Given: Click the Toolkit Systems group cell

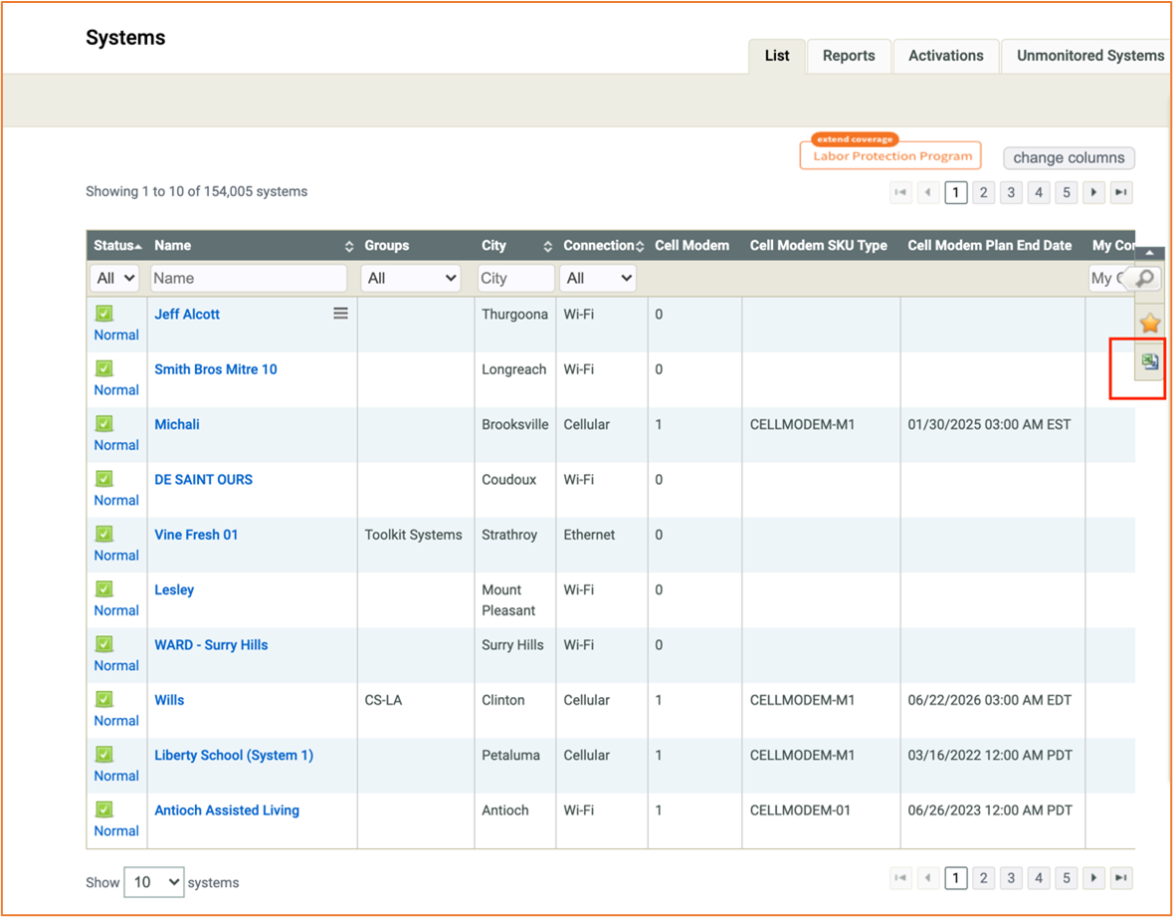Looking at the screenshot, I should point(414,535).
